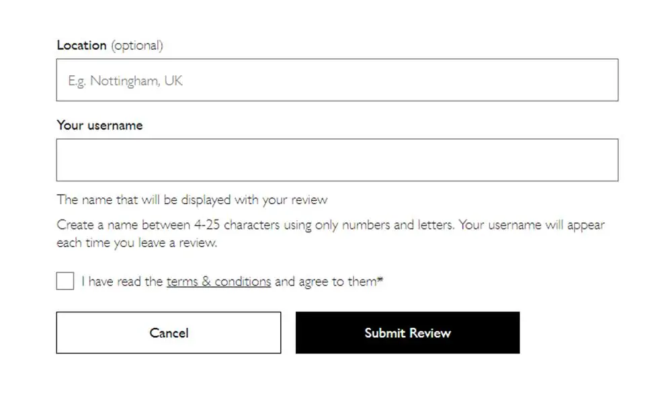The height and width of the screenshot is (403, 672).
Task: Cancel the review form
Action: [169, 332]
